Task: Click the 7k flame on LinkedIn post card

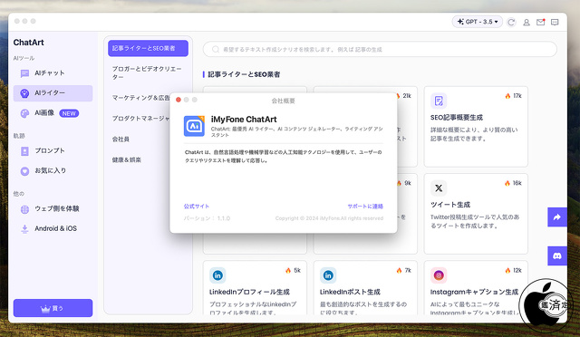Action: [399, 270]
